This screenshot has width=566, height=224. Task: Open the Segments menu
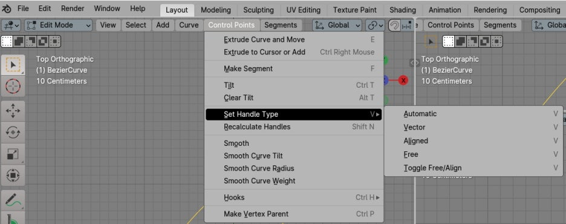281,25
